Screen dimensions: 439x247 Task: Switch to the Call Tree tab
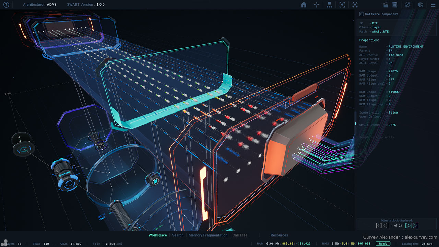coord(240,235)
